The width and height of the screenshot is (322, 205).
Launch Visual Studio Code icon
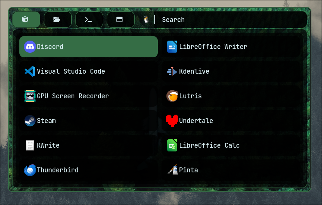tap(30, 71)
